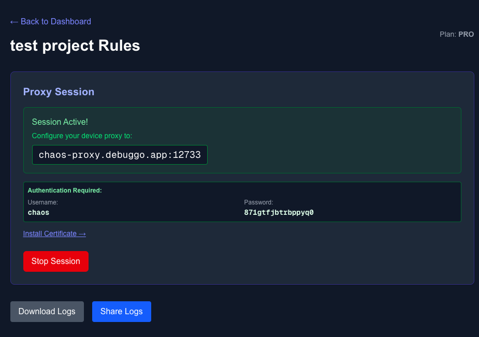479x337 pixels.
Task: Click 'Configure your device proxy to:' text
Action: click(82, 136)
